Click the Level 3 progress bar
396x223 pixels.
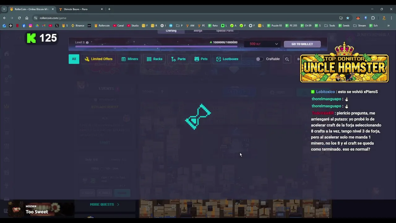click(x=157, y=46)
